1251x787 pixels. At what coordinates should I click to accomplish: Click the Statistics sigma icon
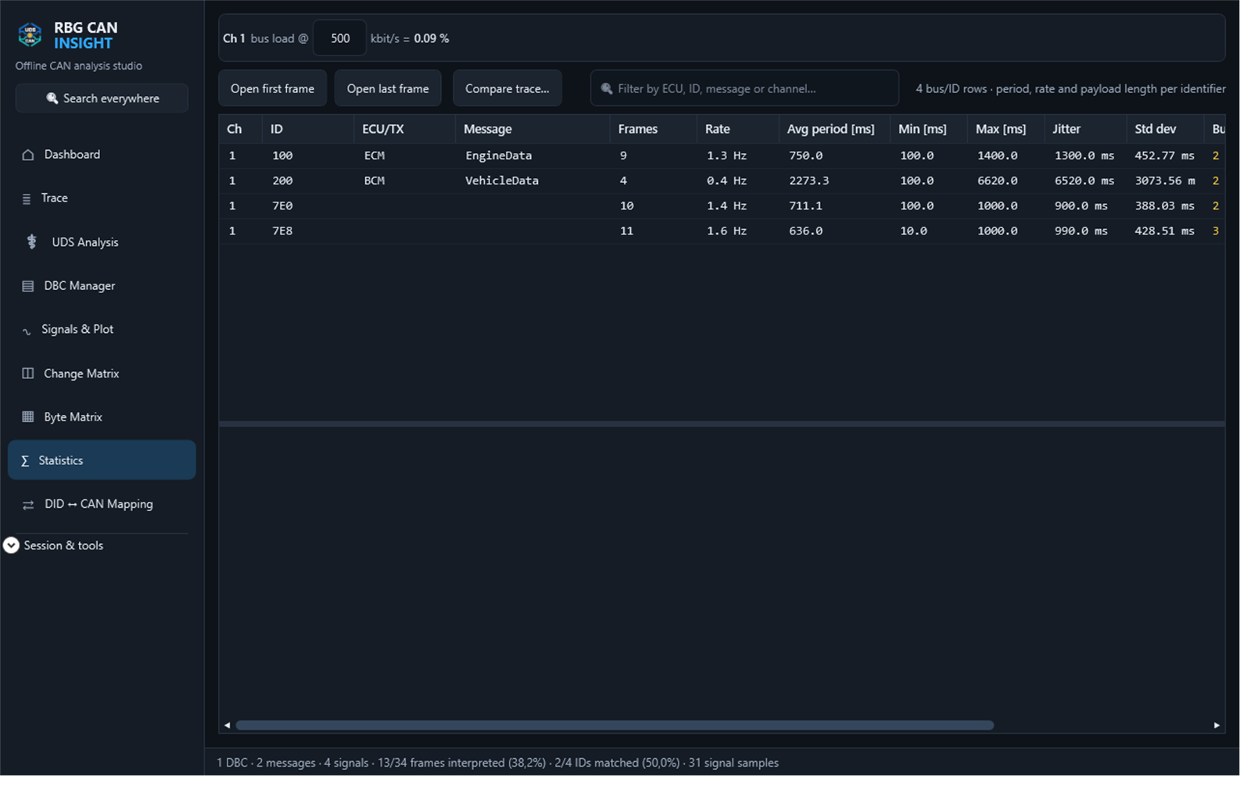coord(25,461)
